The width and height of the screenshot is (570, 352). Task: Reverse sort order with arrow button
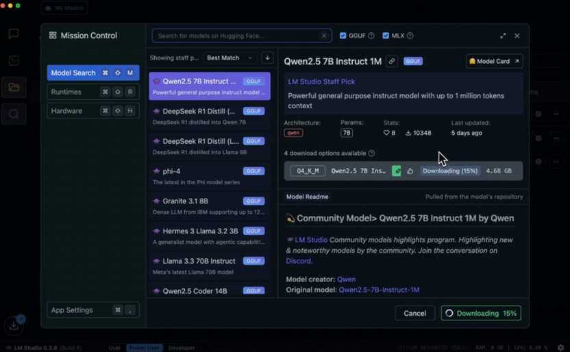[267, 58]
